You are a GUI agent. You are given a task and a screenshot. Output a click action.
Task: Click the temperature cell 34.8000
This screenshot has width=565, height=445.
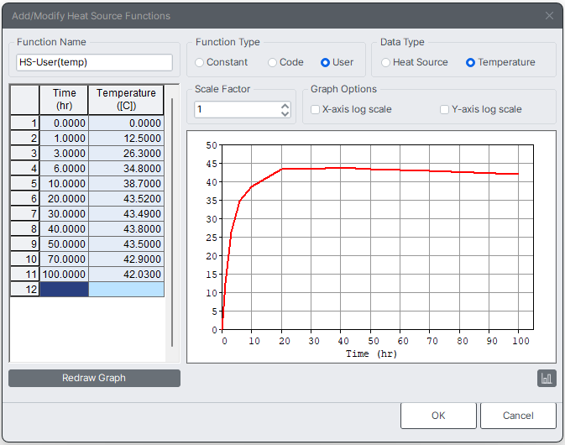pos(126,168)
